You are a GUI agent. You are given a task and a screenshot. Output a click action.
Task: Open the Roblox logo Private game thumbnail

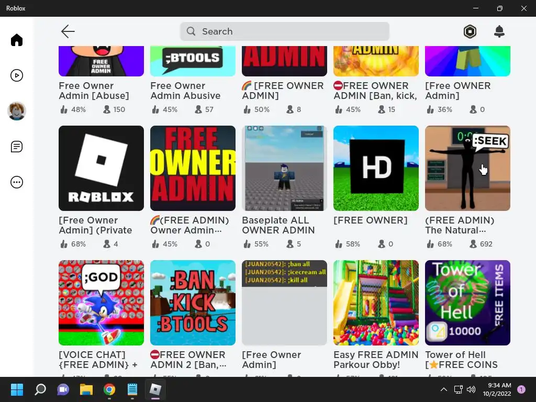point(101,168)
